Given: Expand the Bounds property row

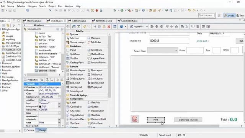Looking at the screenshot, I should pyautogui.click(x=24, y=90).
